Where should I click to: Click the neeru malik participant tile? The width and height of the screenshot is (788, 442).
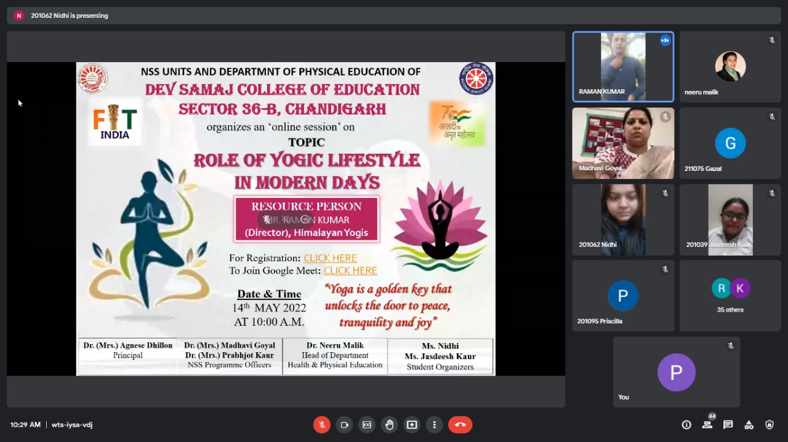point(731,67)
